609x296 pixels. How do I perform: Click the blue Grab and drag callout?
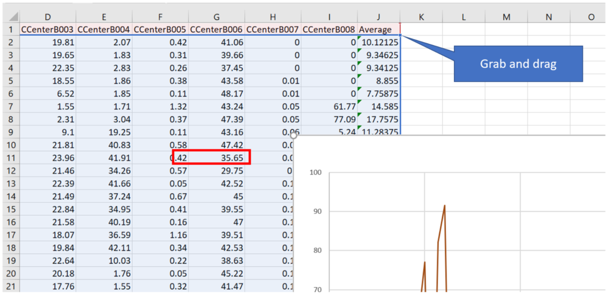(517, 64)
